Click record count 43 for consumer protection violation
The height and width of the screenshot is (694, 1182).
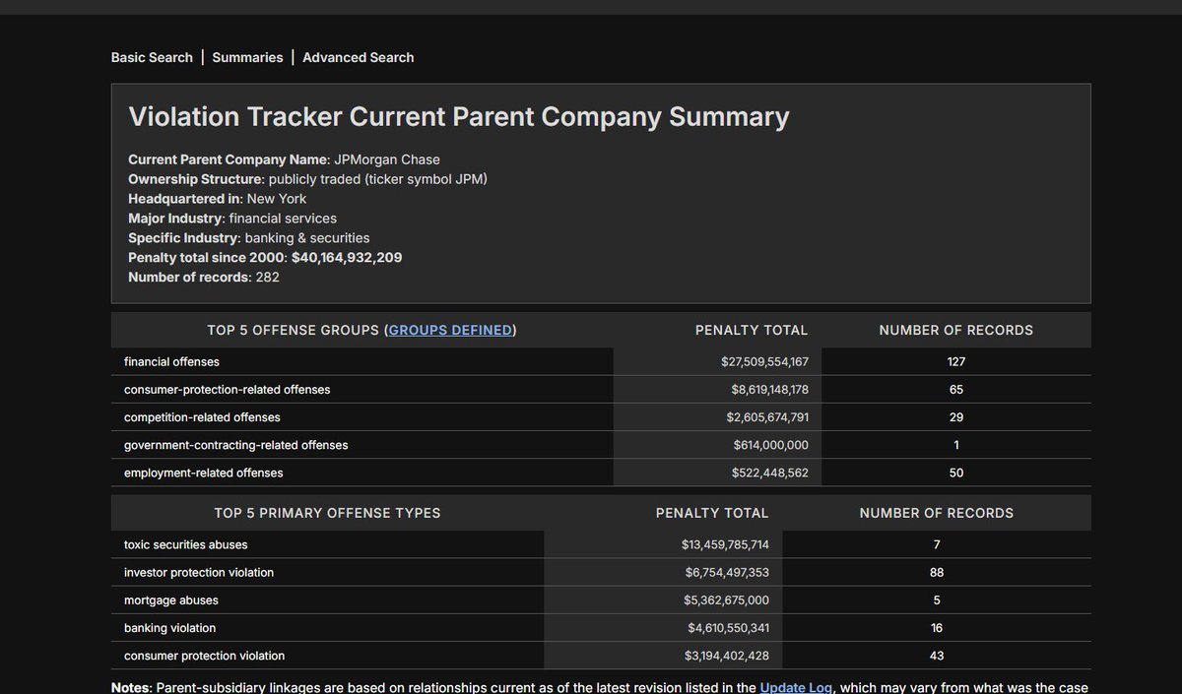937,655
